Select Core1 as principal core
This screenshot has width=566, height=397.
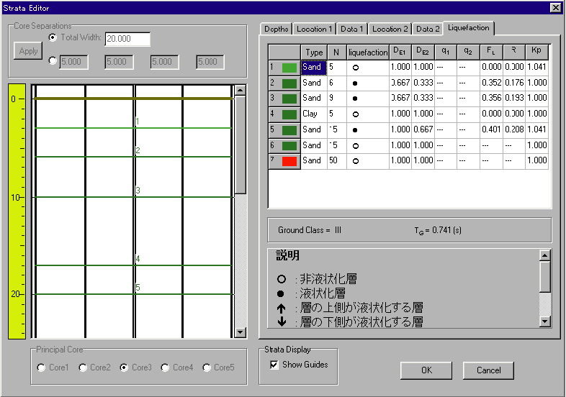coord(42,368)
